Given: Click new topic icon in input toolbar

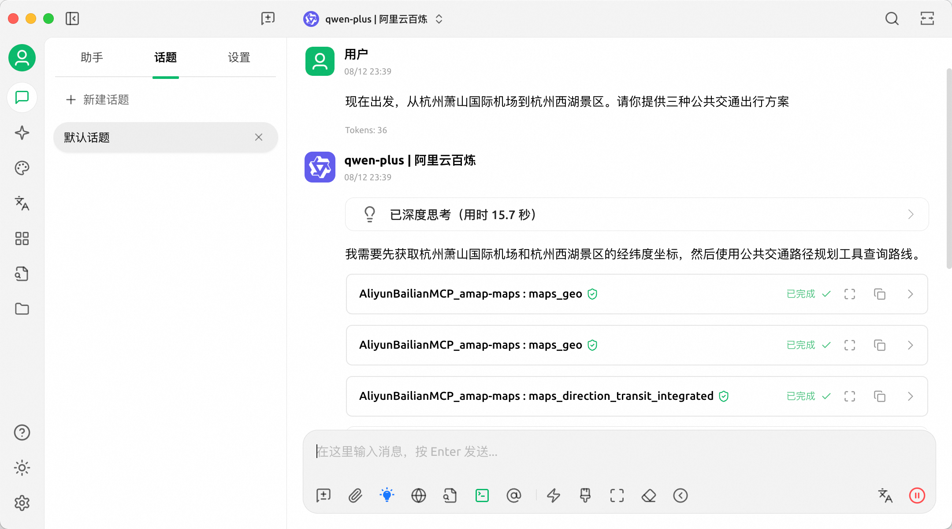Looking at the screenshot, I should coord(324,495).
